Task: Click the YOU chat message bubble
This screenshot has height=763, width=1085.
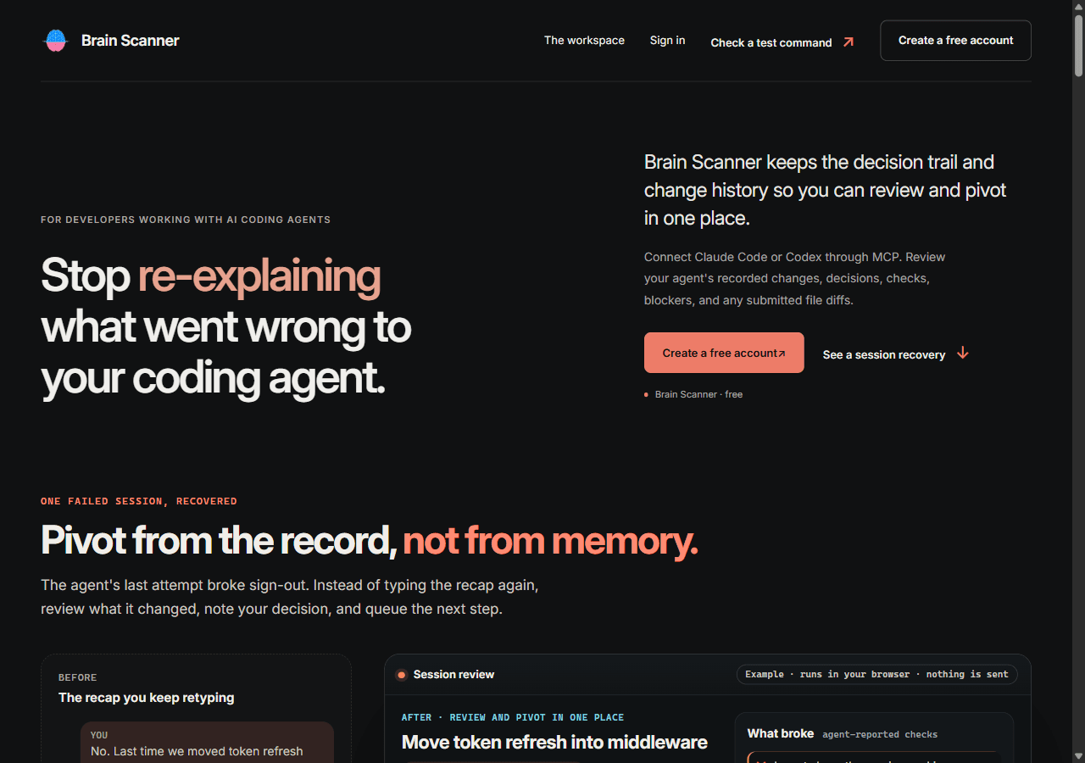Action: point(207,743)
